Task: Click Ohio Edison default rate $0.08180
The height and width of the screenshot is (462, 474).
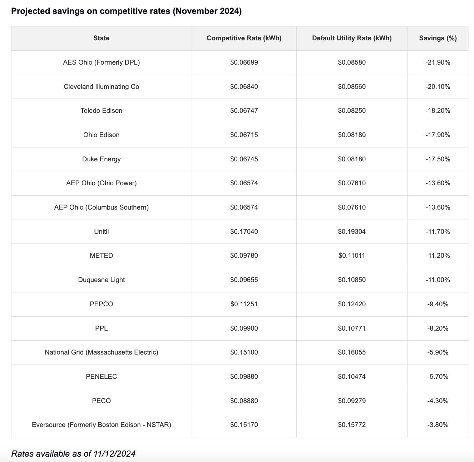Action: coord(352,135)
